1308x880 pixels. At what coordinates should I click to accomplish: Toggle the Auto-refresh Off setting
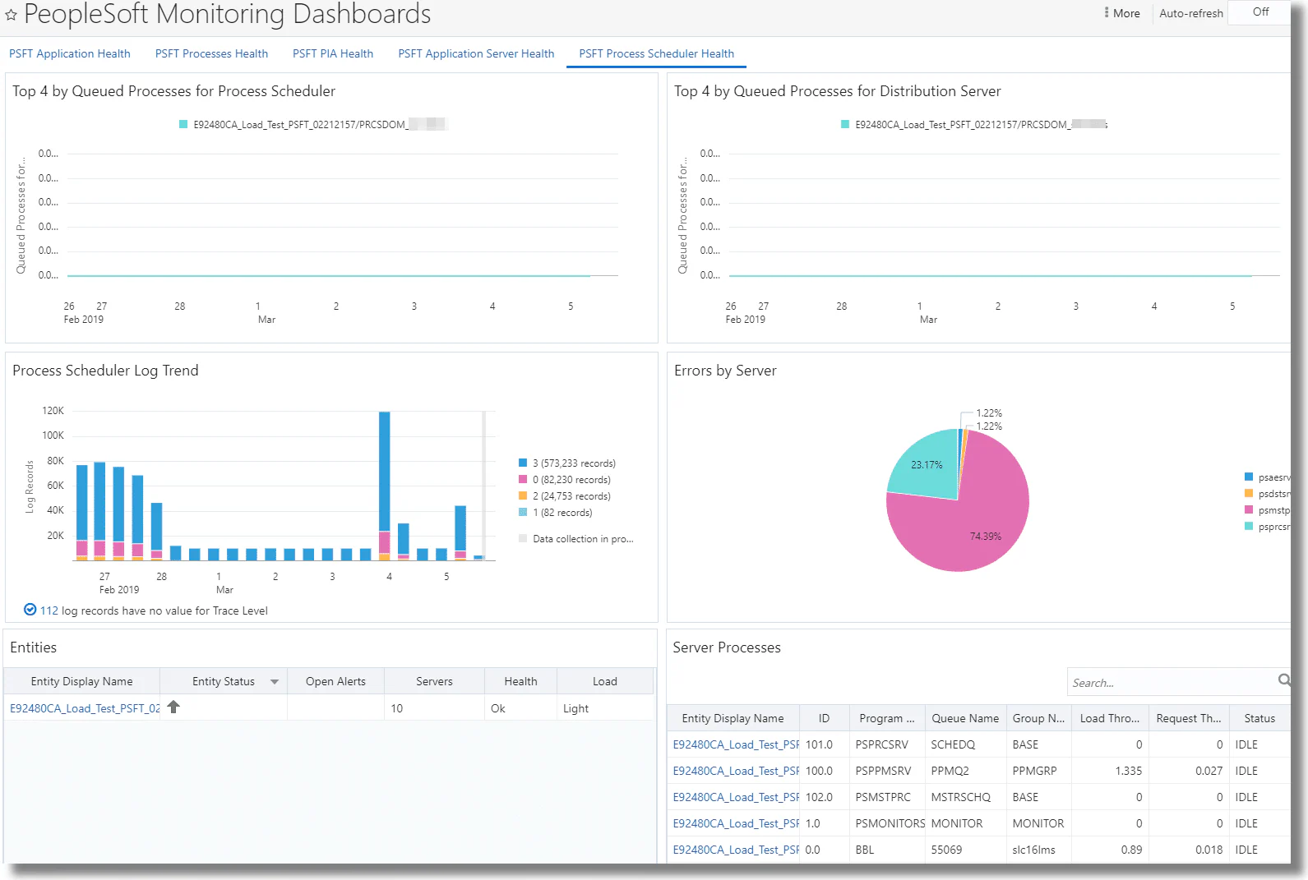(x=1259, y=12)
